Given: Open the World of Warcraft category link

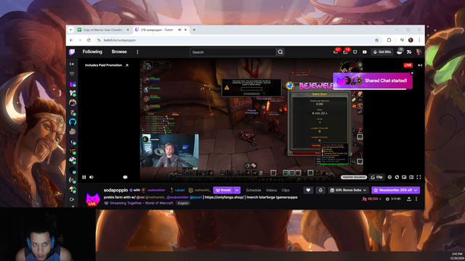Looking at the screenshot, I should click(159, 203).
